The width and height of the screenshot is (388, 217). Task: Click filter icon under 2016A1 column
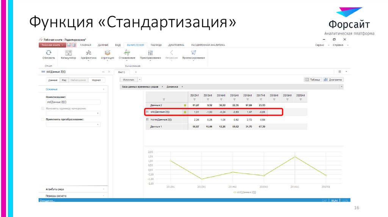248,99
